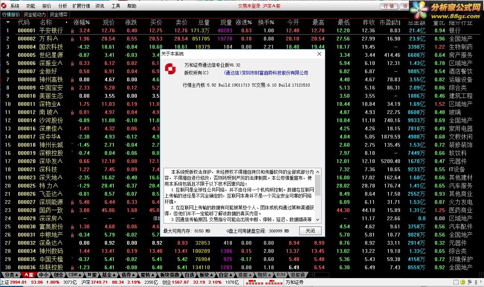Open the 分析 menu
This screenshot has width=484, height=287.
pos(62,6)
